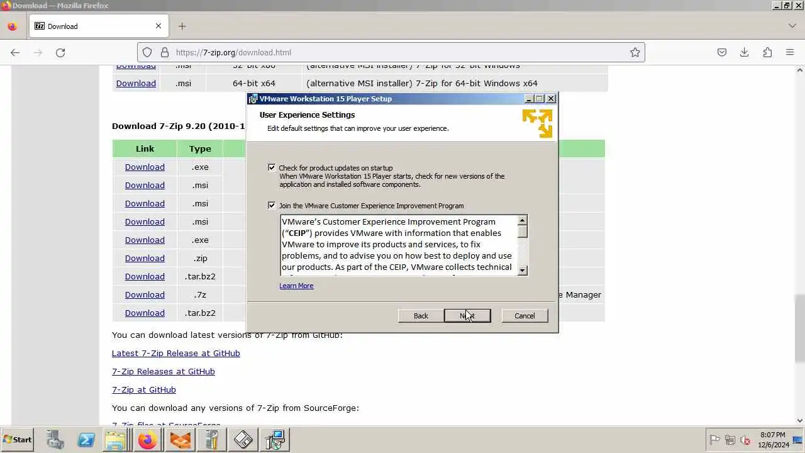Click the CEIP text scroll-up arrow
This screenshot has height=453, width=805.
(522, 221)
